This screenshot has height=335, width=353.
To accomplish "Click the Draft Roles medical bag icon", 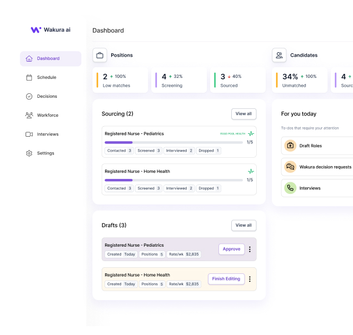I will pos(290,146).
